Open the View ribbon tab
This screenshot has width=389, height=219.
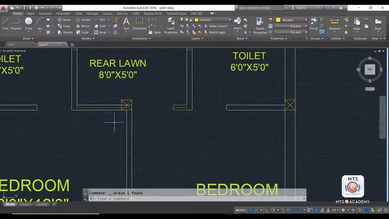[78, 13]
